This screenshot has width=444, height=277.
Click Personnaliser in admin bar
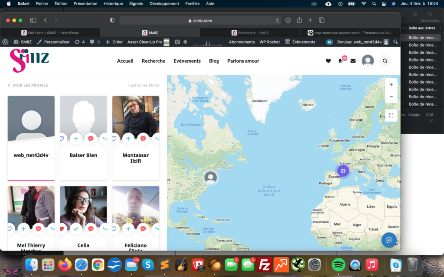(x=53, y=42)
